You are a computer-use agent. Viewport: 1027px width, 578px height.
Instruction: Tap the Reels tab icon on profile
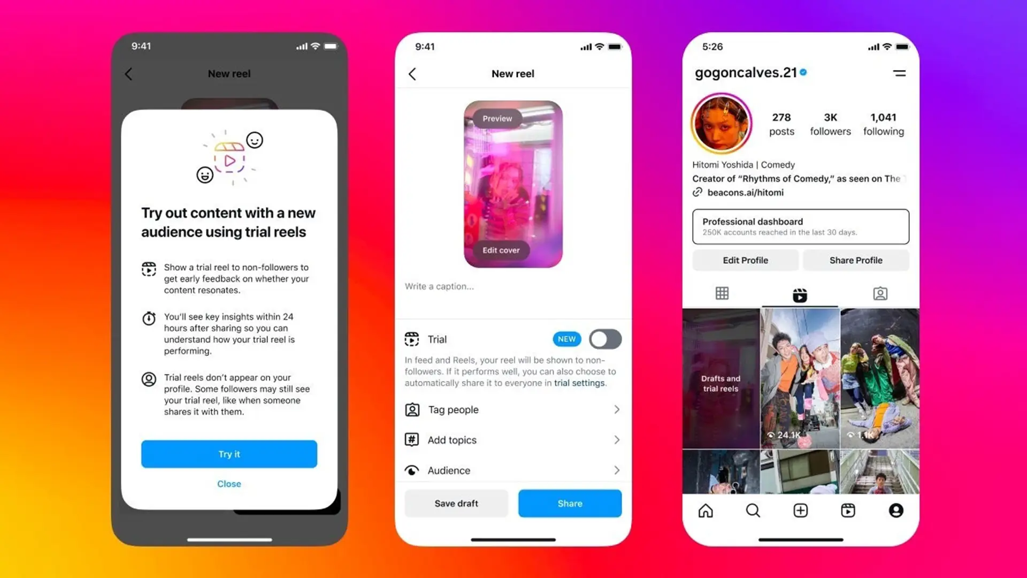pyautogui.click(x=800, y=294)
